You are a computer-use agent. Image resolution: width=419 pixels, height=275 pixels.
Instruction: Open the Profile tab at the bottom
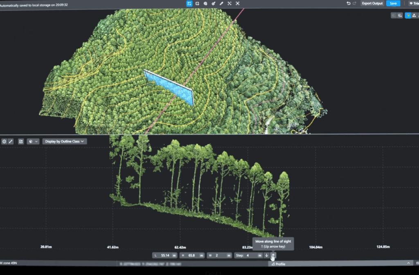click(x=279, y=264)
